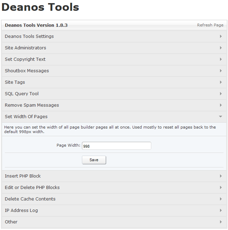228x230 pixels.
Task: Expand the Insert PHP Block section
Action: click(23, 176)
